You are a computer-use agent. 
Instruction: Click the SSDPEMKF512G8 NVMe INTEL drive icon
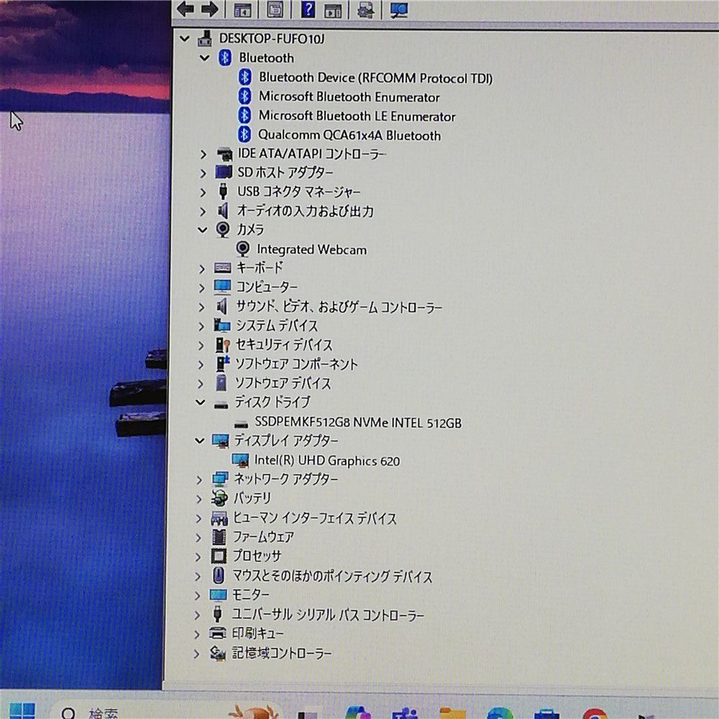click(242, 423)
